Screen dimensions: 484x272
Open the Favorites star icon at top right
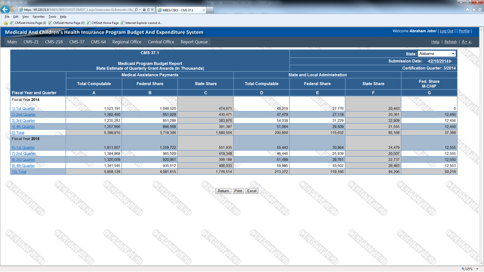[474, 10]
